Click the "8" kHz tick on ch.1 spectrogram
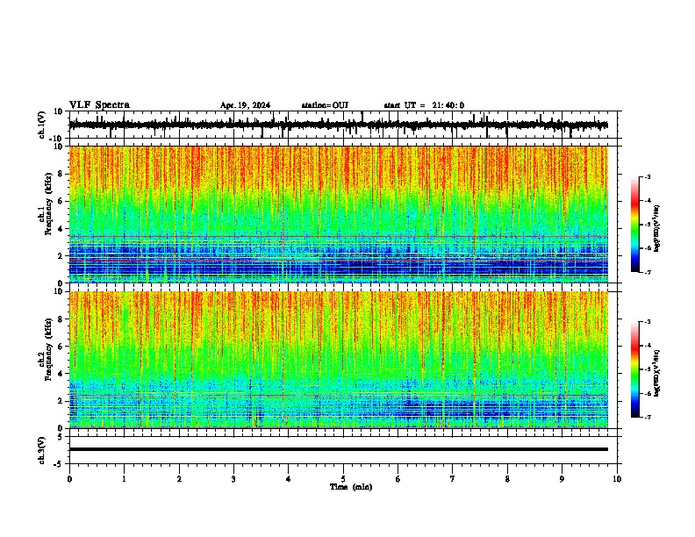 click(61, 174)
